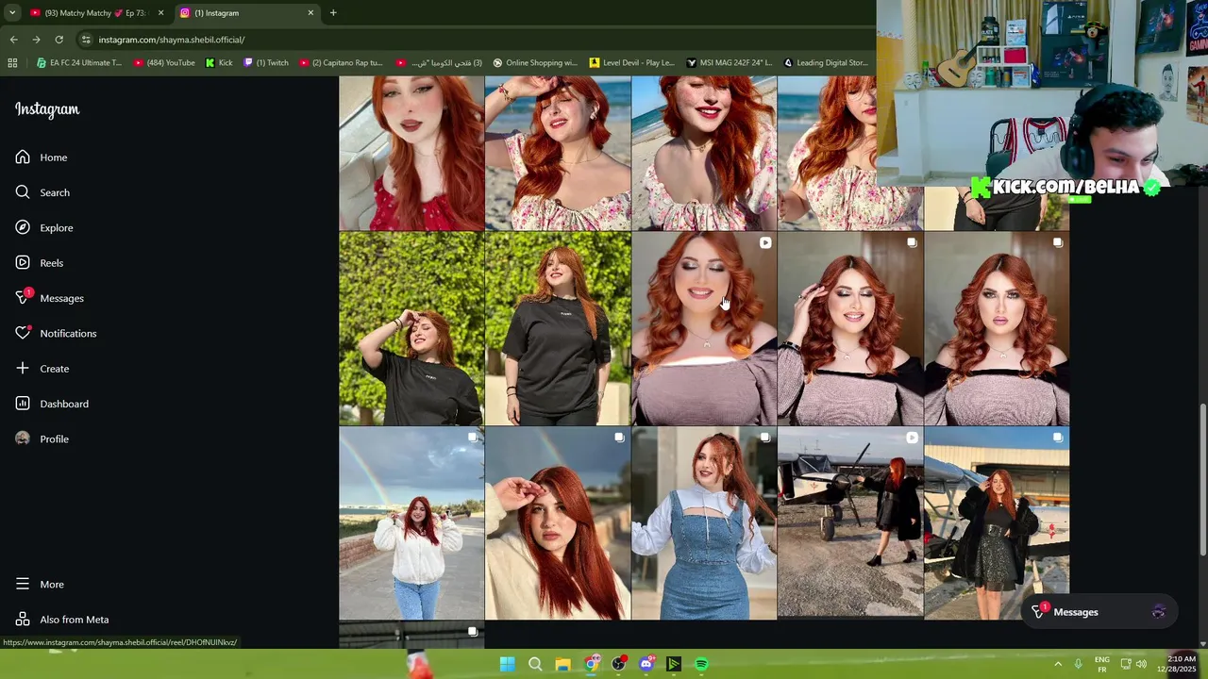Click the Instagram logo

click(47, 109)
